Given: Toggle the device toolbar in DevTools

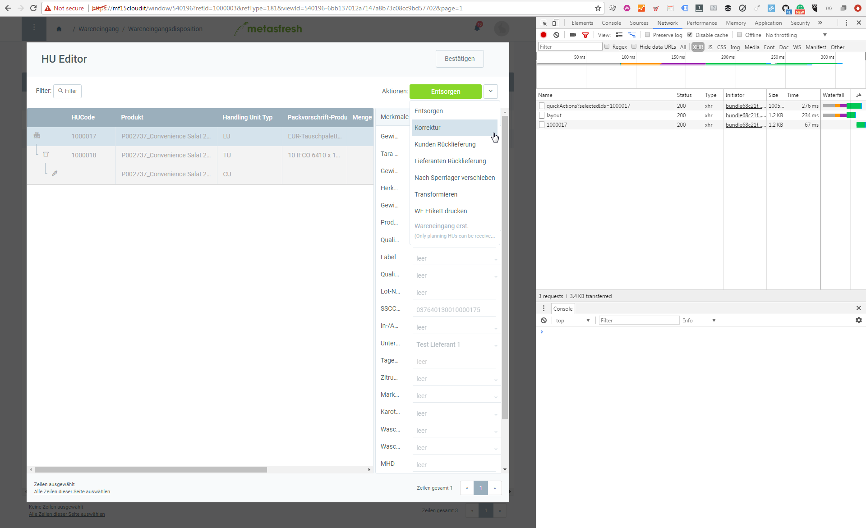Looking at the screenshot, I should [x=556, y=23].
